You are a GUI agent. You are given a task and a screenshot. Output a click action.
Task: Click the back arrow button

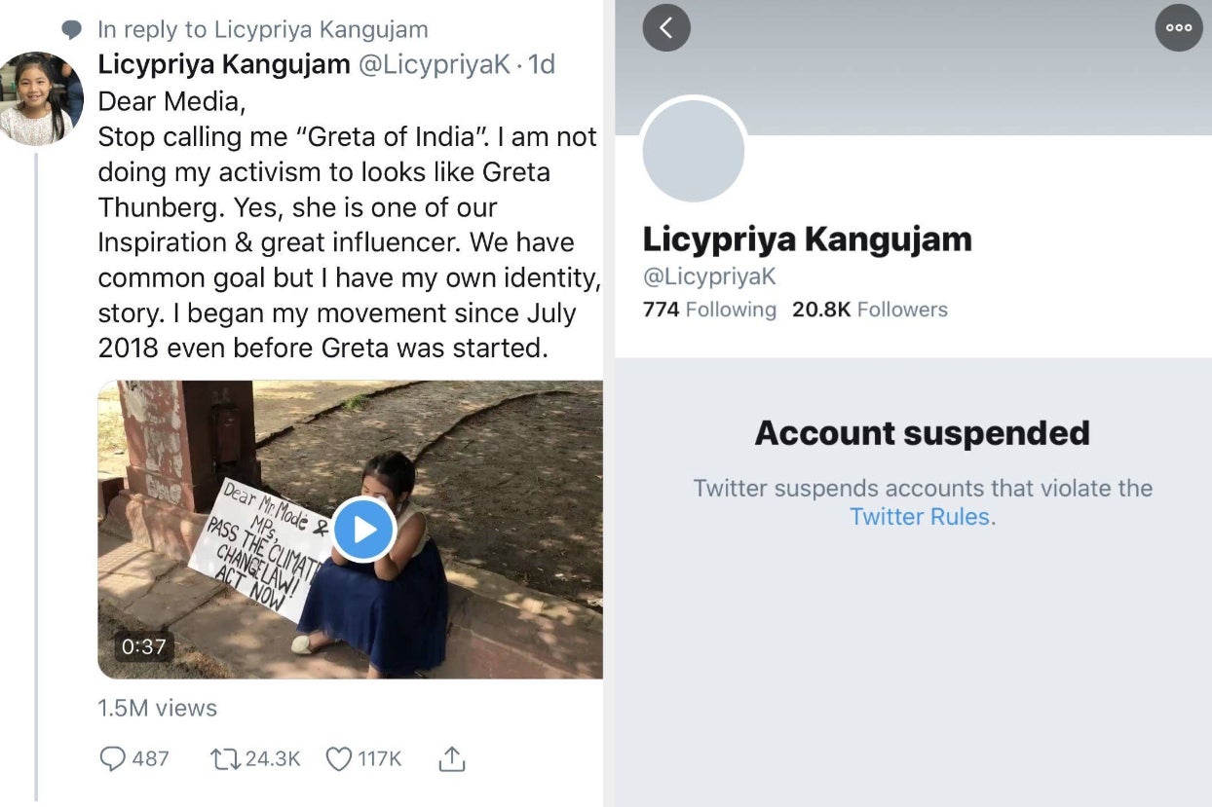point(666,28)
